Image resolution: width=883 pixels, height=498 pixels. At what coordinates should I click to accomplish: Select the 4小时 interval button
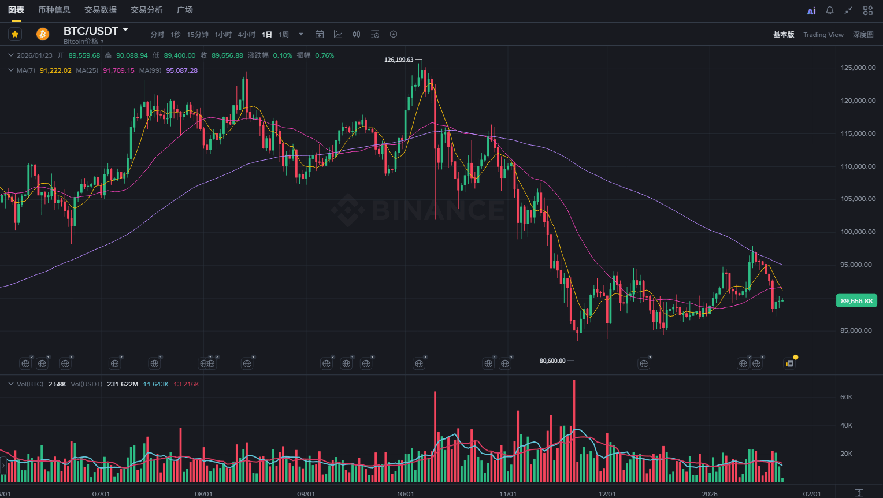point(246,35)
